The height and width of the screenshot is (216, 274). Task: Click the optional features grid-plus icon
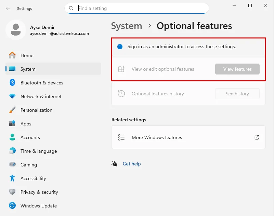click(x=121, y=69)
